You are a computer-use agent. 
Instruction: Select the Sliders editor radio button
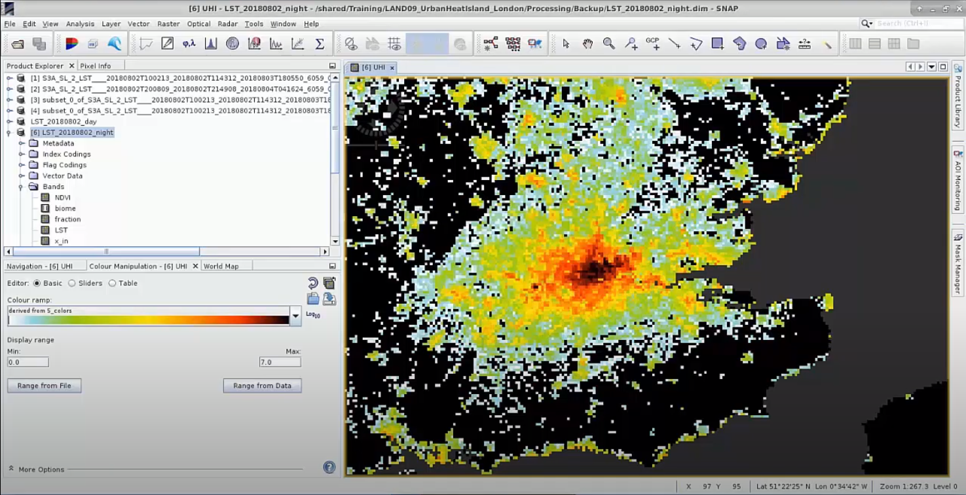(72, 284)
